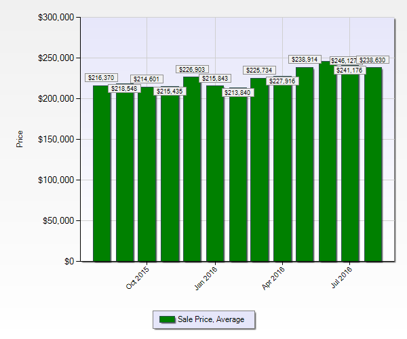Click the $226,903 data label
This screenshot has height=339, width=407.
[x=192, y=70]
